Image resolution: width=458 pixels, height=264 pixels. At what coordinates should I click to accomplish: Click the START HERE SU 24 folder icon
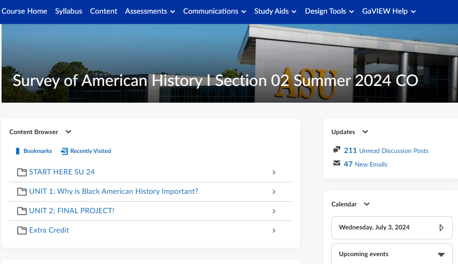click(x=22, y=172)
